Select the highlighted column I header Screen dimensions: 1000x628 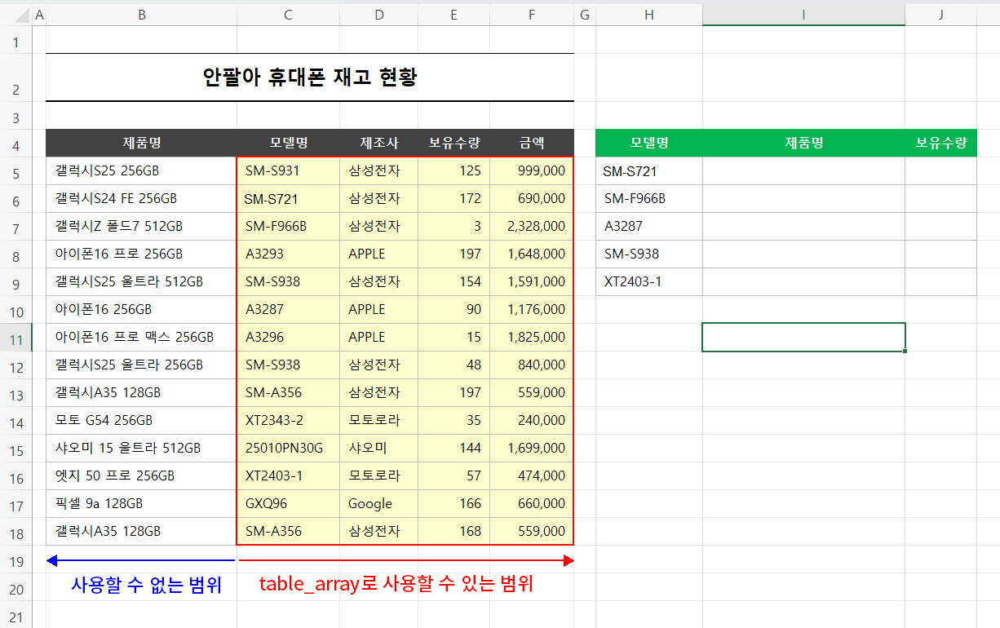[803, 15]
